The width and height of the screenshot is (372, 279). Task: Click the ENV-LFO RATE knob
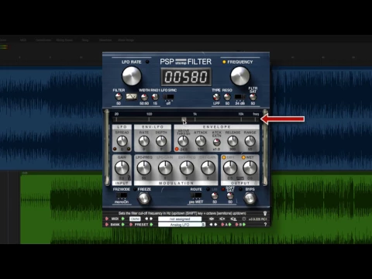point(144,141)
